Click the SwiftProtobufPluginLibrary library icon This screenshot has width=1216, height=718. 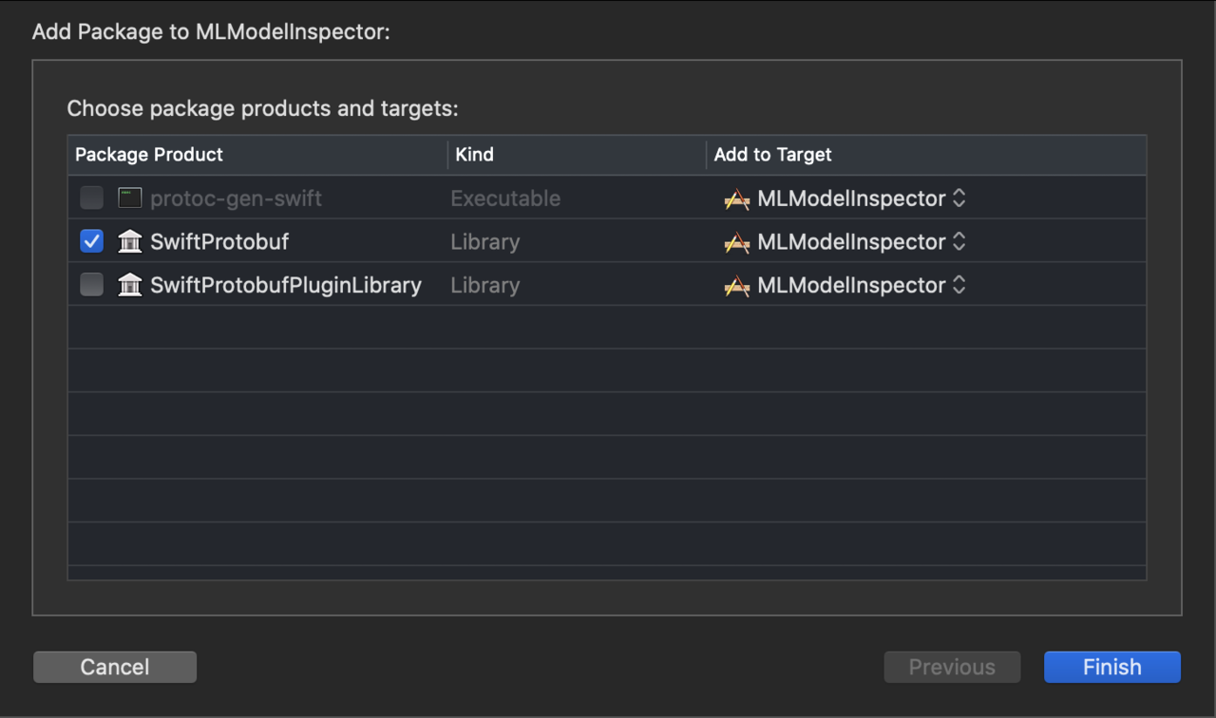pos(129,285)
